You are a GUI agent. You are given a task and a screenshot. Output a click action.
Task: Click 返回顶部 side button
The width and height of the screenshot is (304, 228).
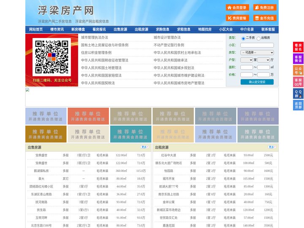pos(298,105)
